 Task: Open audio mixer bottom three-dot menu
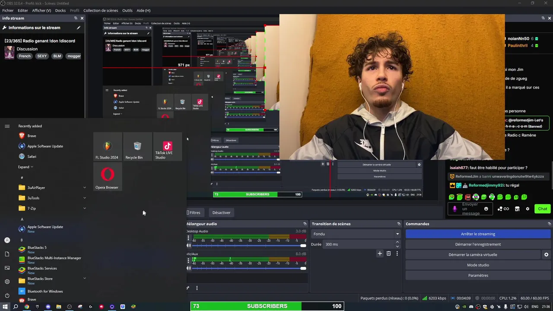(197, 288)
